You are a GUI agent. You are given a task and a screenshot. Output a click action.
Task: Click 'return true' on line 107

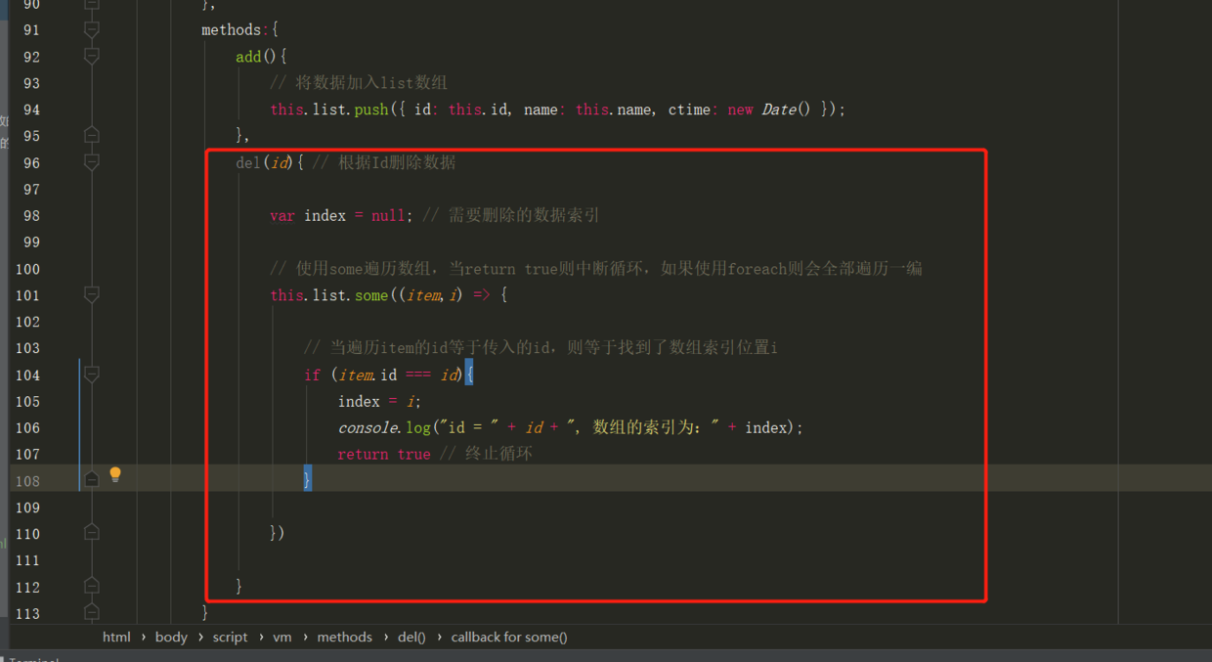pos(384,454)
